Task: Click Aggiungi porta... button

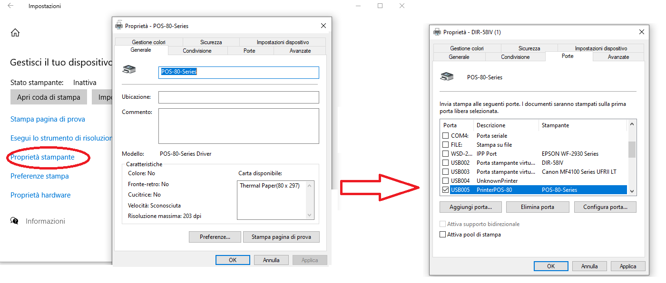Action: point(470,207)
